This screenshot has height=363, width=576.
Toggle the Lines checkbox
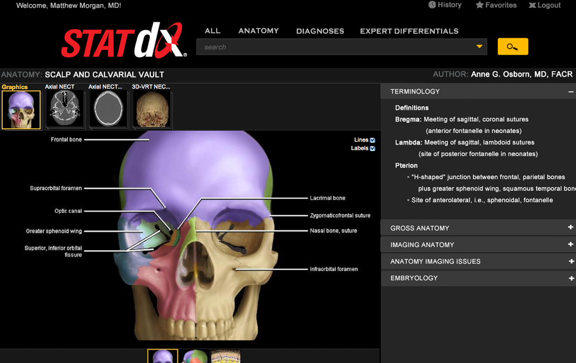372,140
